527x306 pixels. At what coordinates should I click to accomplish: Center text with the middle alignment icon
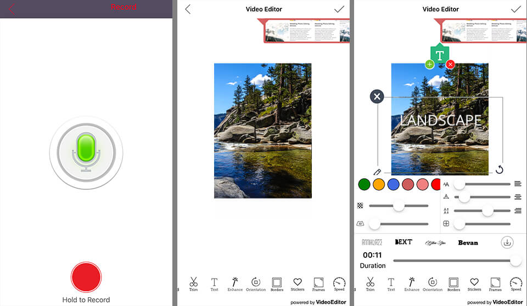[518, 197]
